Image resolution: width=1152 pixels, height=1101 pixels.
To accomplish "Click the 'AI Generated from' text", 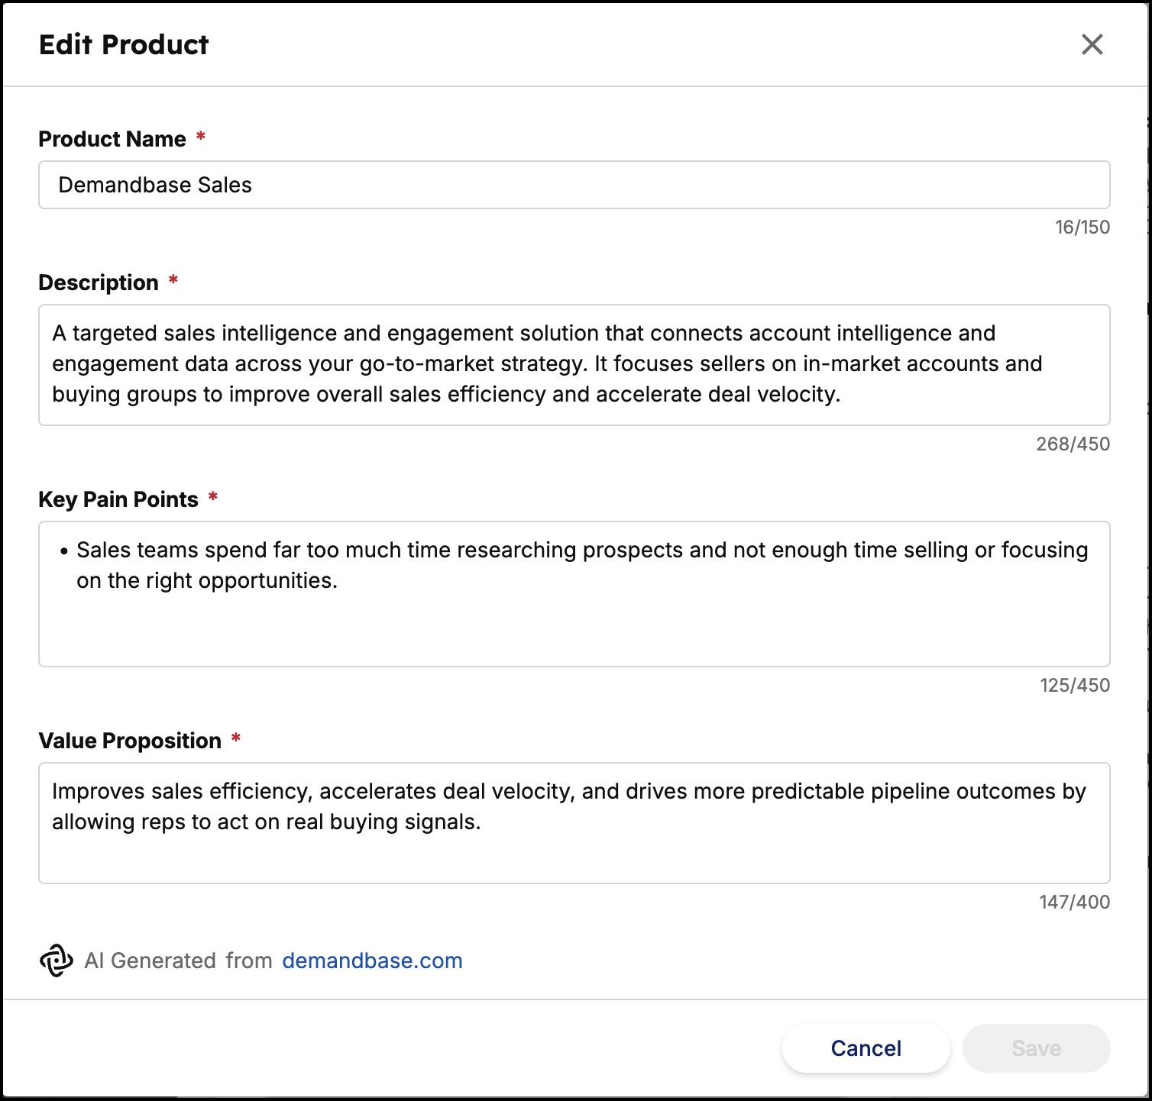I will click(x=178, y=961).
